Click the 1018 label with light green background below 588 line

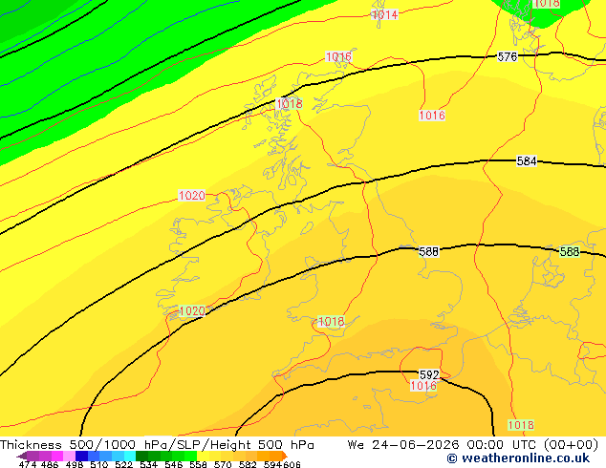click(x=331, y=321)
